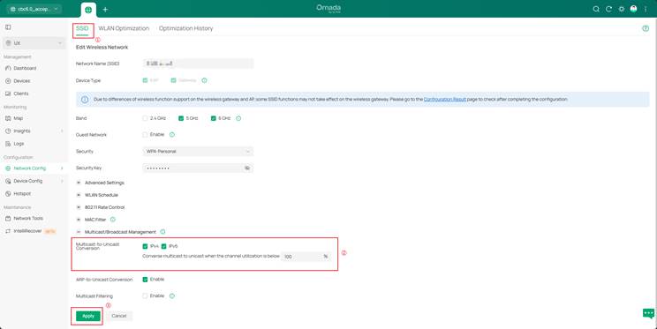This screenshot has height=329, width=657.
Task: Toggle IPv4 multicast-to-unicast conversion
Action: pos(145,246)
